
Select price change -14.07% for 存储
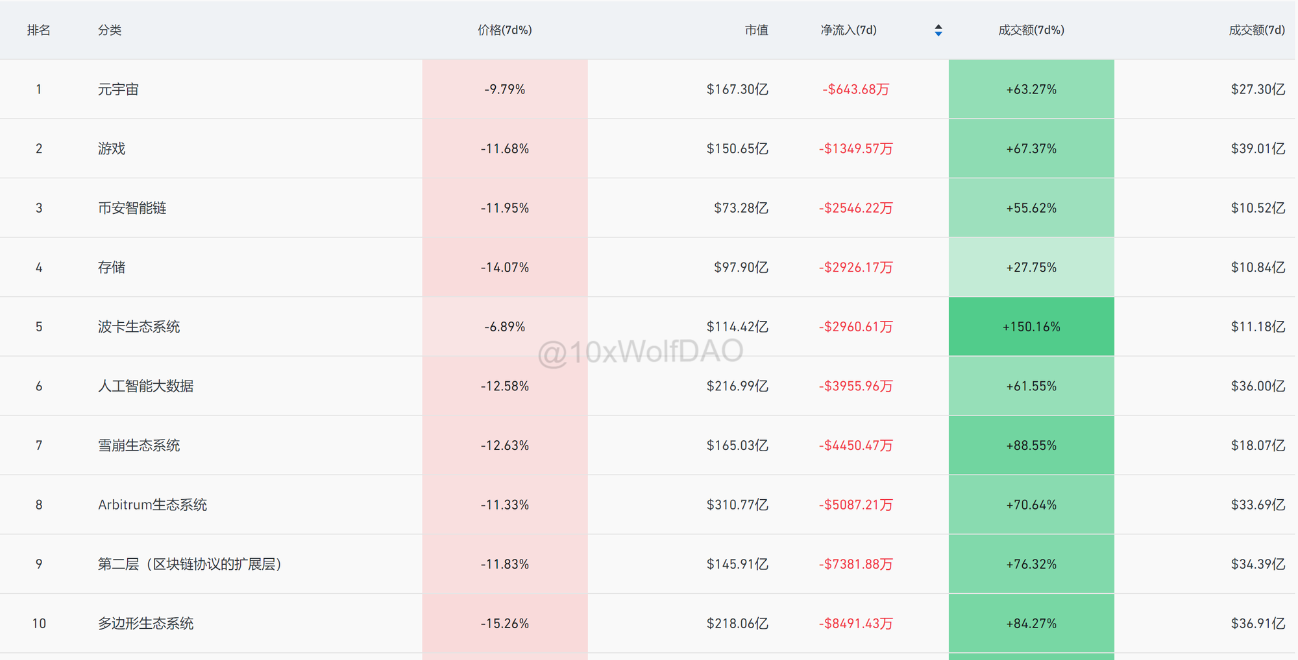pyautogui.click(x=505, y=267)
